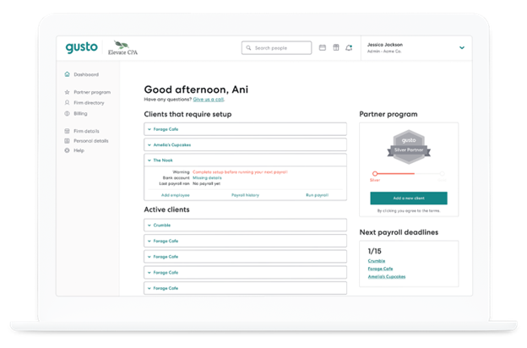
Task: Open Forage Cafe link under payroll deadlines
Action: (x=380, y=269)
